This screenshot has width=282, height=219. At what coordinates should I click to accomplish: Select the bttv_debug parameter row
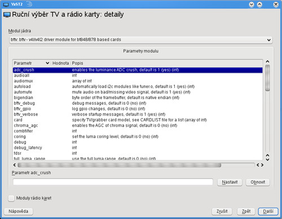138,103
